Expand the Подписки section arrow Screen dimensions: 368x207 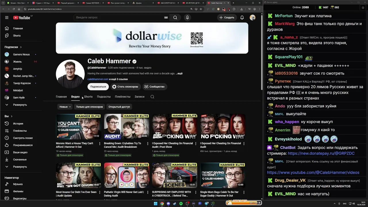(21, 47)
